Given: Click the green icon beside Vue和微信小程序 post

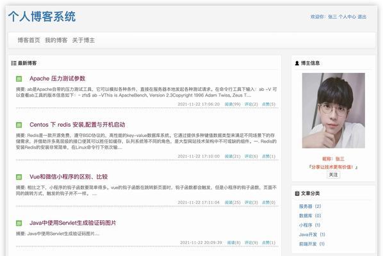Looking at the screenshot, I should point(19,177).
